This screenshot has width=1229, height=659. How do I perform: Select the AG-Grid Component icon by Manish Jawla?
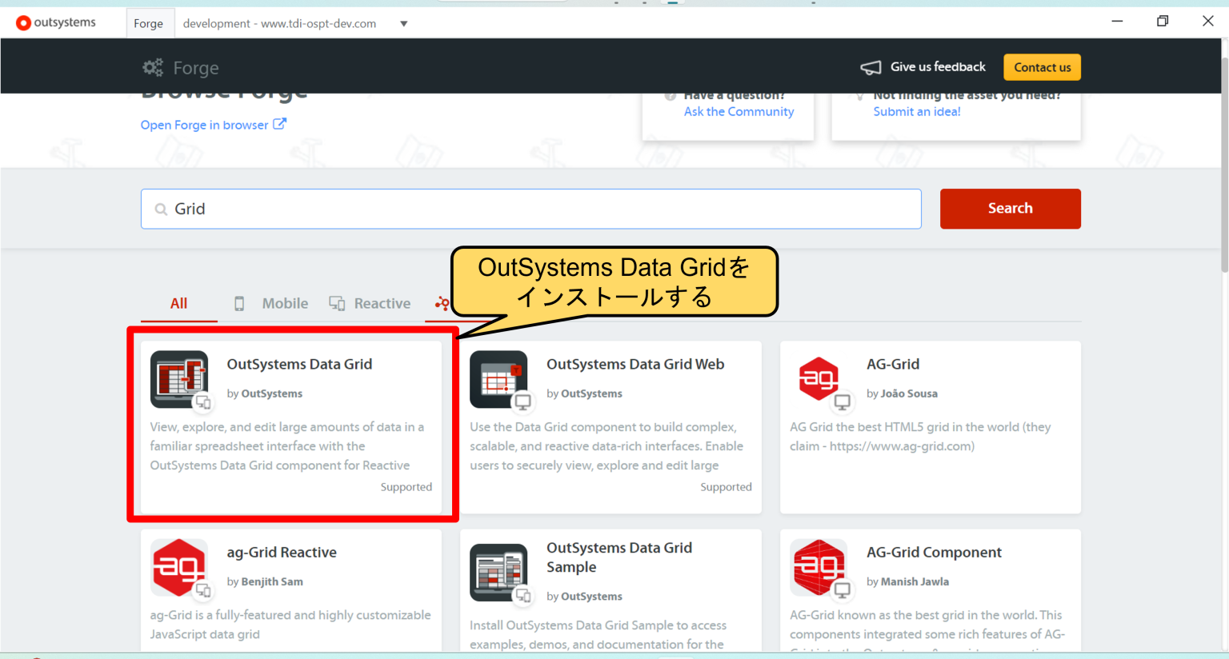(x=819, y=568)
